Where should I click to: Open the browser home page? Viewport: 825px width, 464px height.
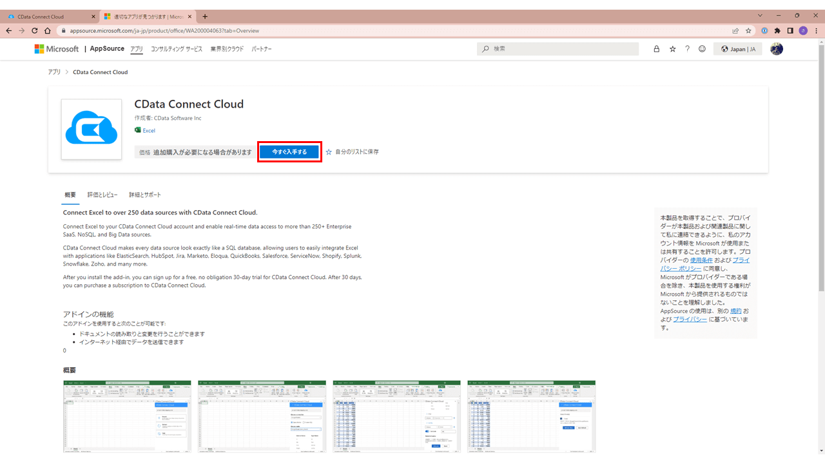[48, 30]
